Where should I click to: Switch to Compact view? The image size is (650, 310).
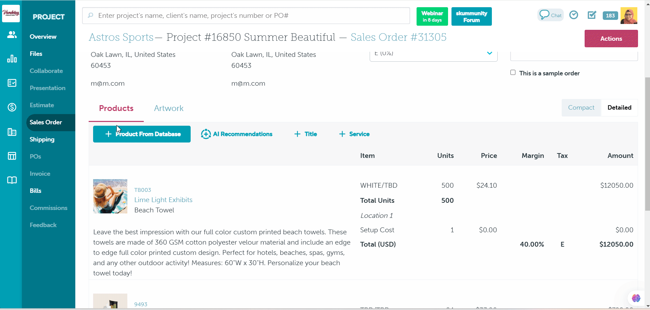click(x=581, y=108)
